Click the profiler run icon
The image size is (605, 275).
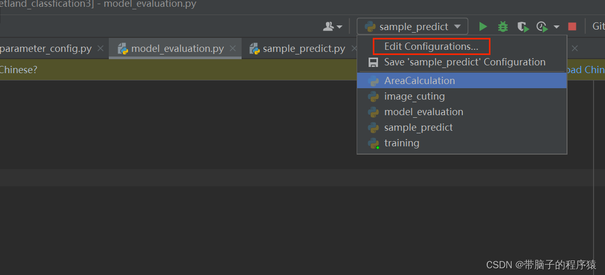coord(542,26)
